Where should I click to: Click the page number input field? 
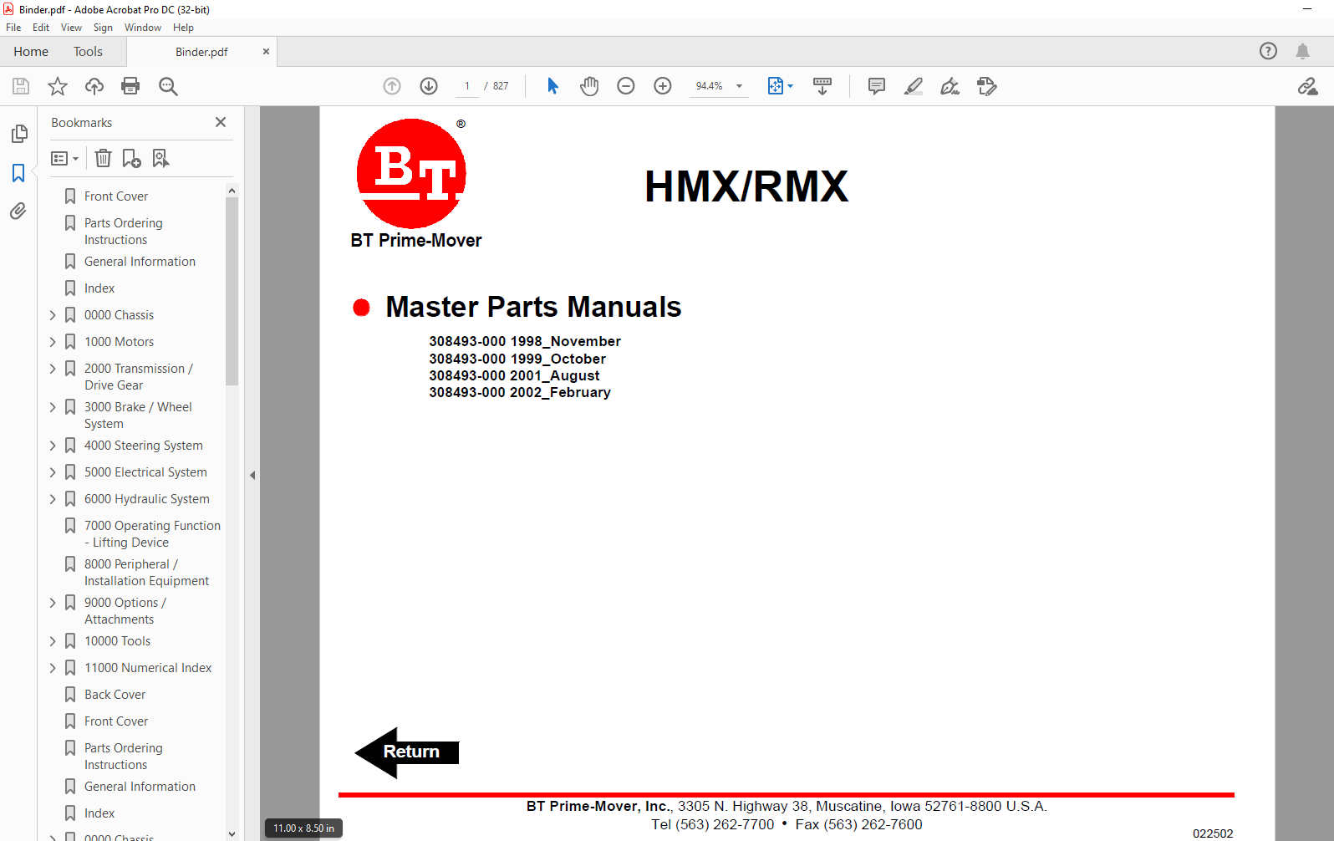pyautogui.click(x=466, y=86)
